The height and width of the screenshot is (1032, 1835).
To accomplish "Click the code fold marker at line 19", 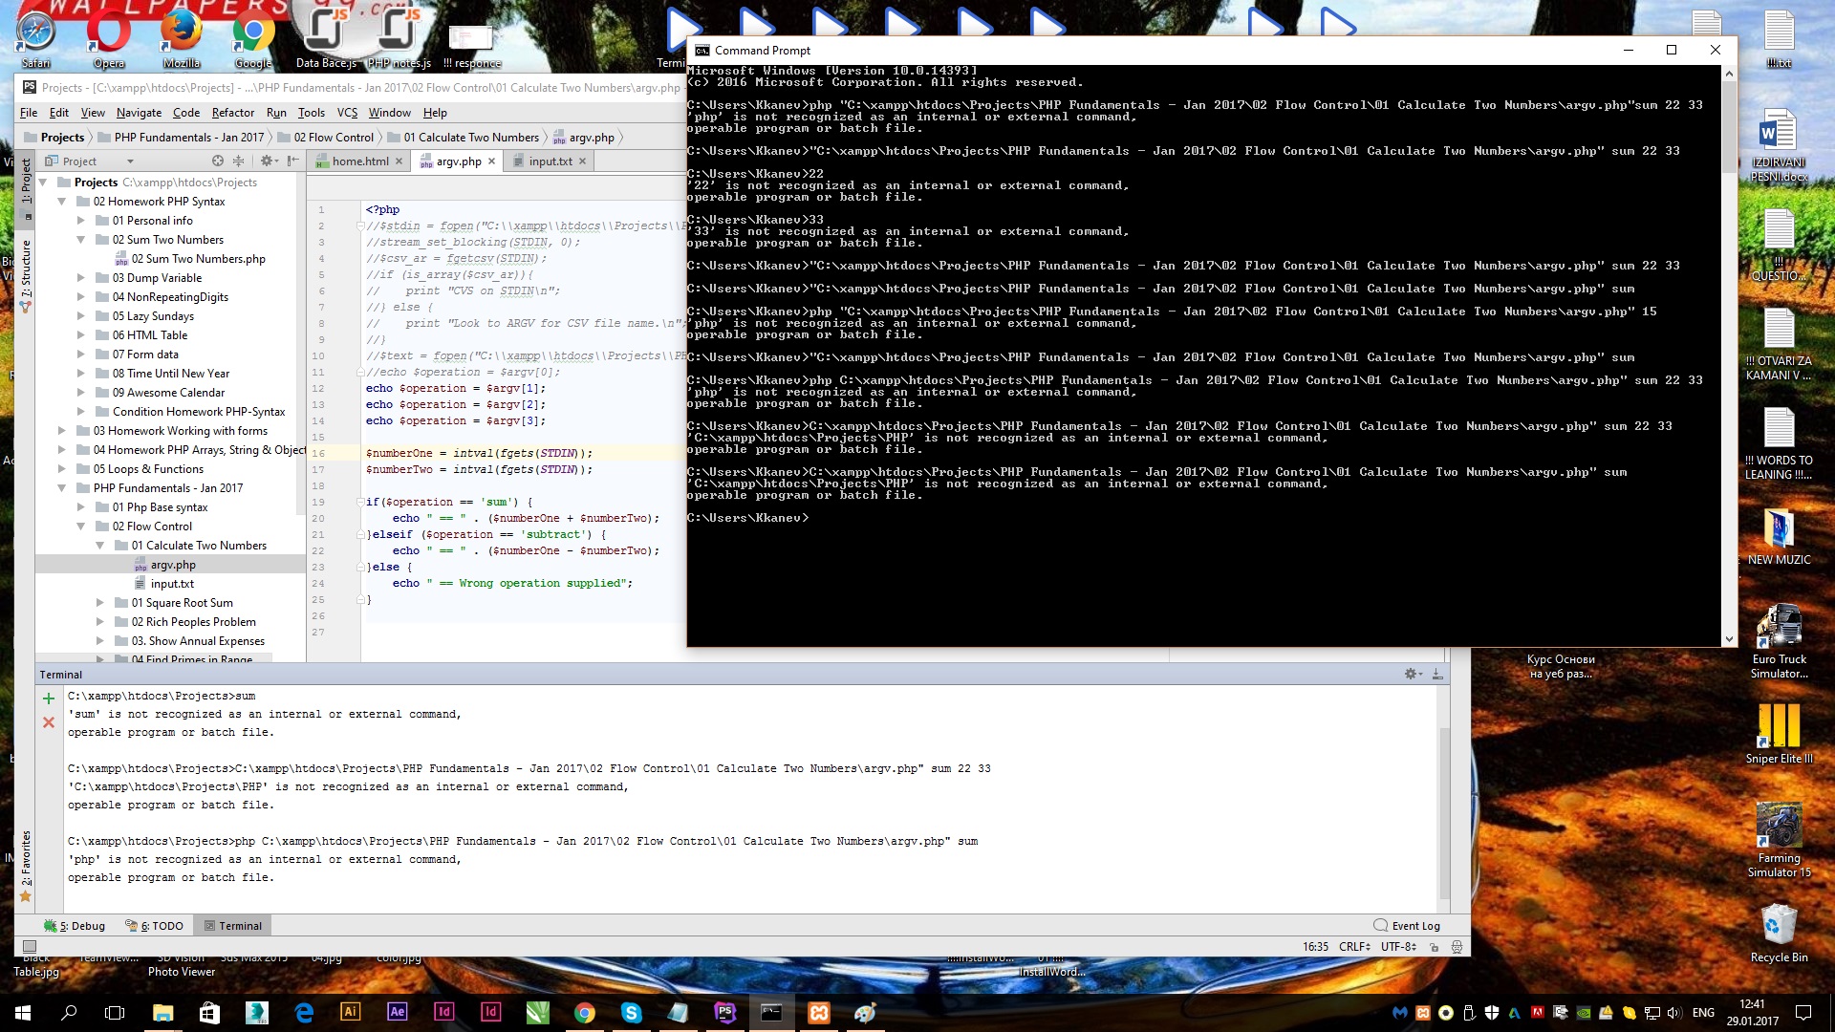I will (x=361, y=503).
